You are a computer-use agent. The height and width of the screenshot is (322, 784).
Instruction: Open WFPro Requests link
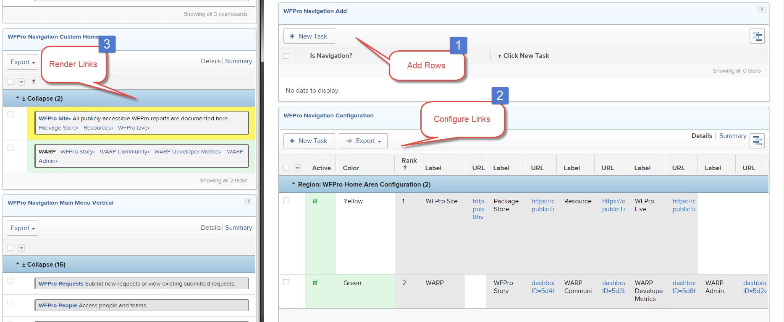point(61,284)
